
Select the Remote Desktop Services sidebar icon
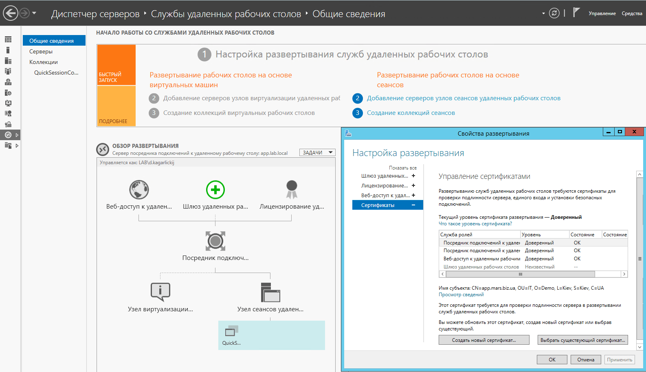click(8, 135)
